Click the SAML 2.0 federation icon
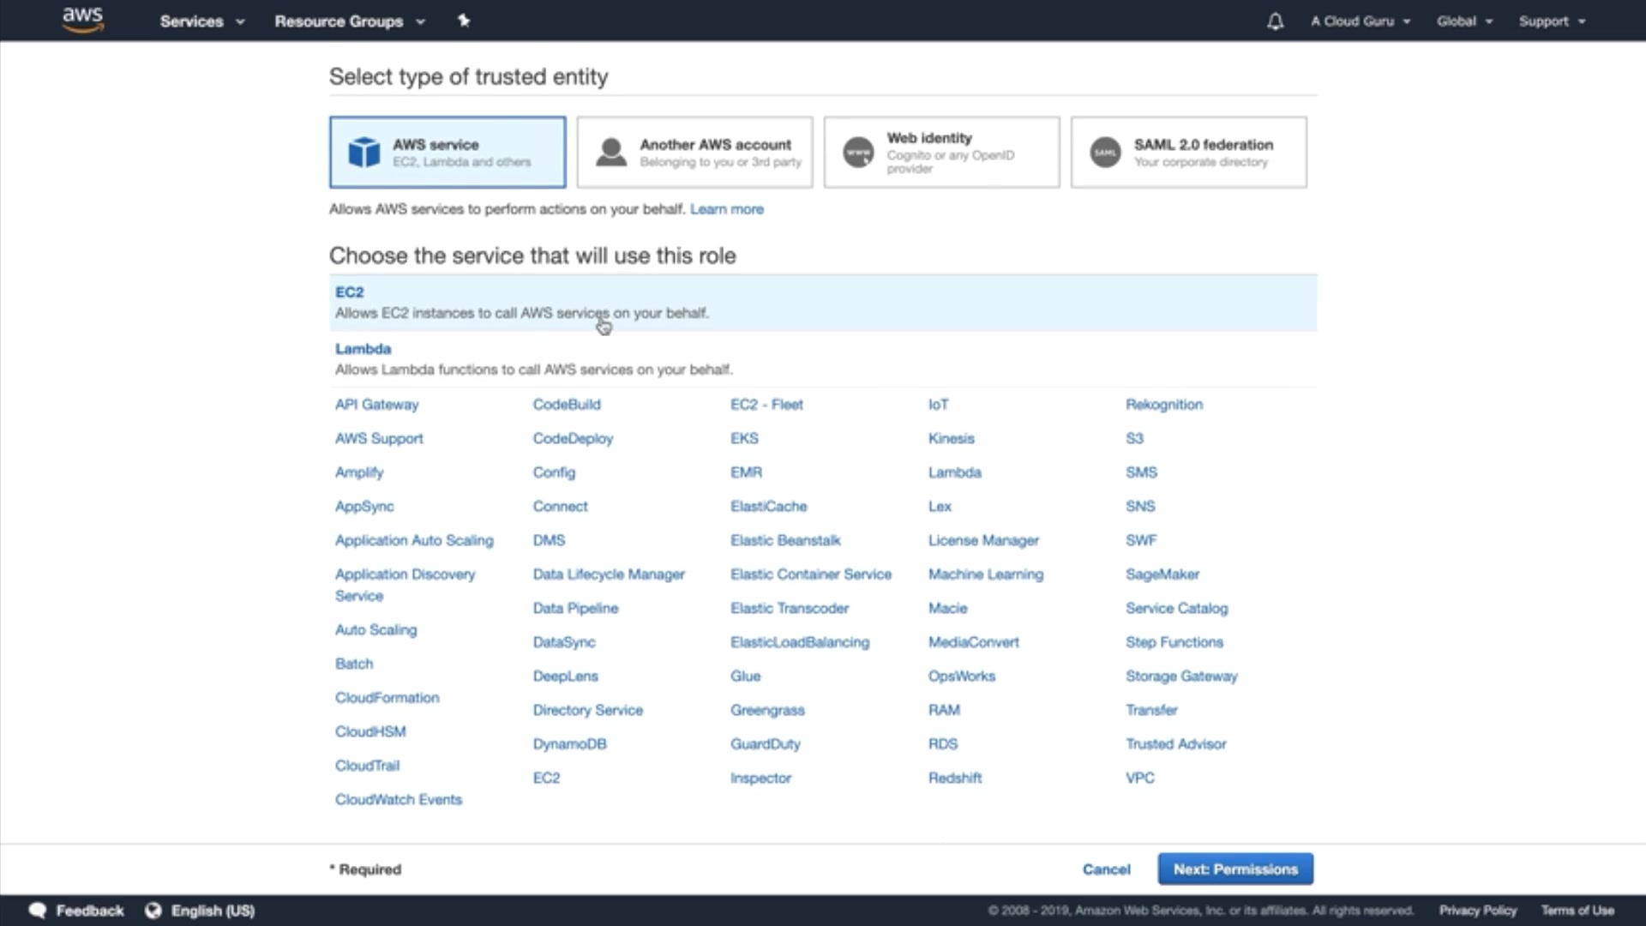Viewport: 1646px width, 926px height. [1105, 153]
